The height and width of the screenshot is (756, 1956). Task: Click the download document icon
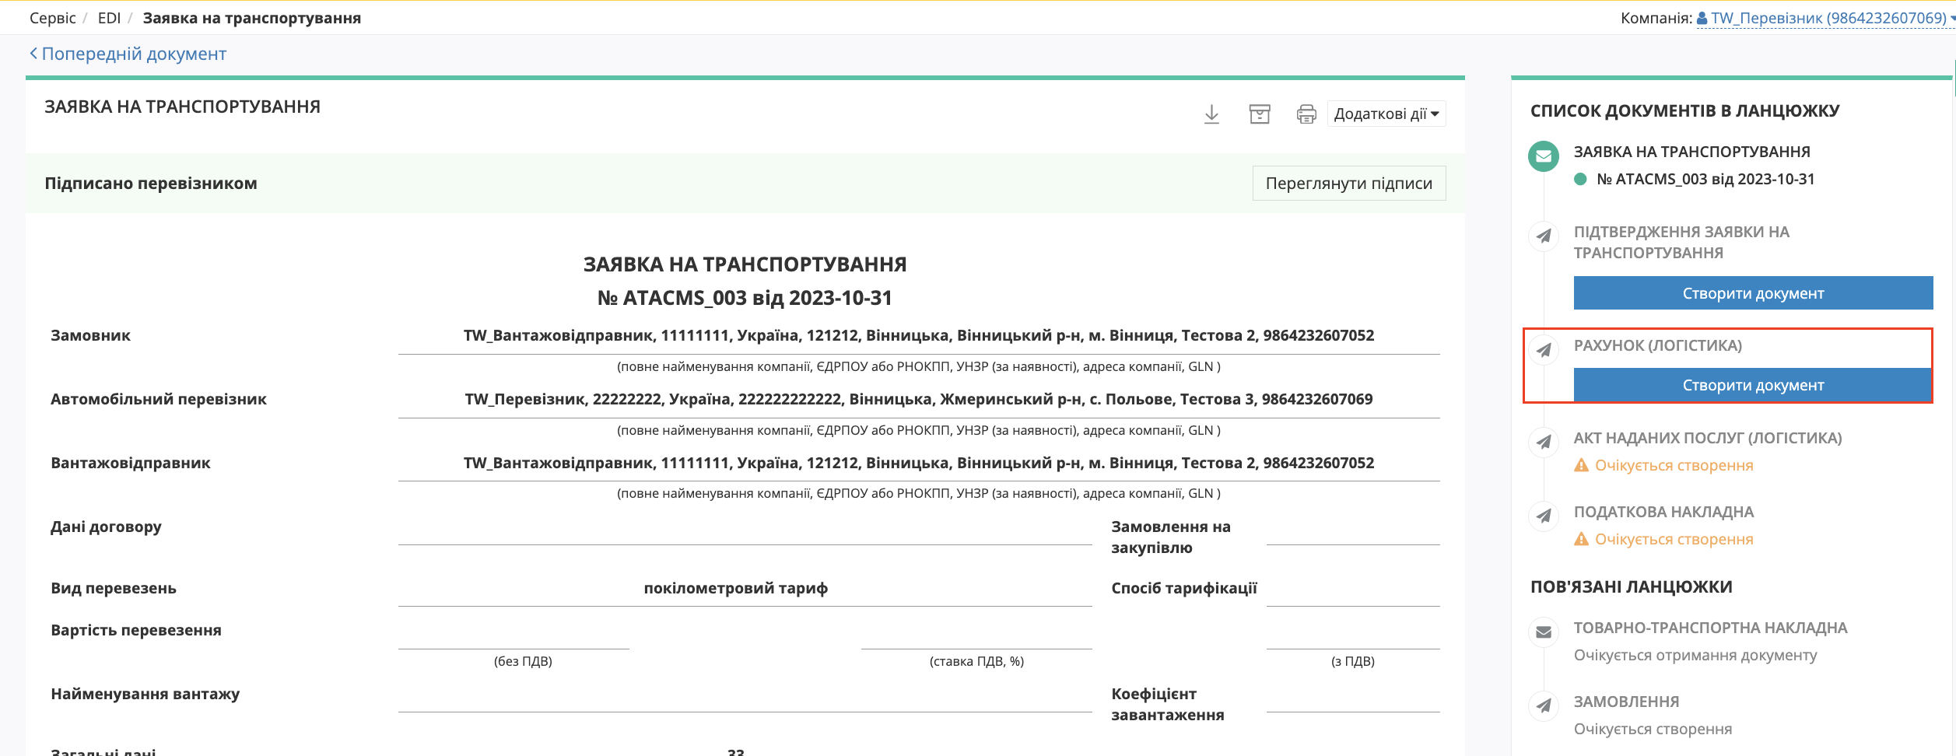pos(1211,114)
